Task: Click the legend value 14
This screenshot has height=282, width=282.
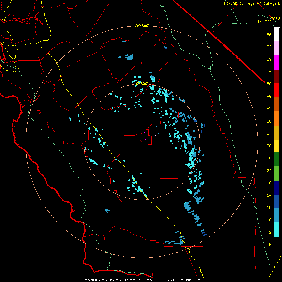Action: (x=269, y=195)
